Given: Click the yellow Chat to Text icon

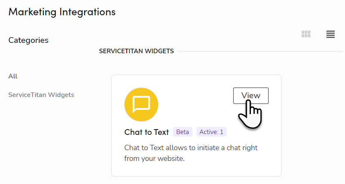Looking at the screenshot, I should (141, 105).
